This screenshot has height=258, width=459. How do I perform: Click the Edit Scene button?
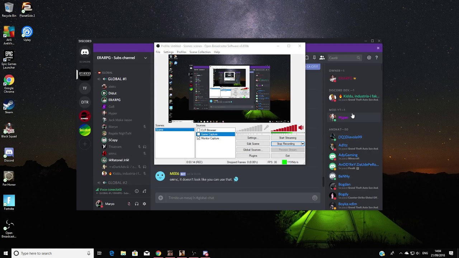coord(253,144)
